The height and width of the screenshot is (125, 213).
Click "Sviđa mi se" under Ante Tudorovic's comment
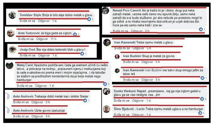(x=26, y=39)
